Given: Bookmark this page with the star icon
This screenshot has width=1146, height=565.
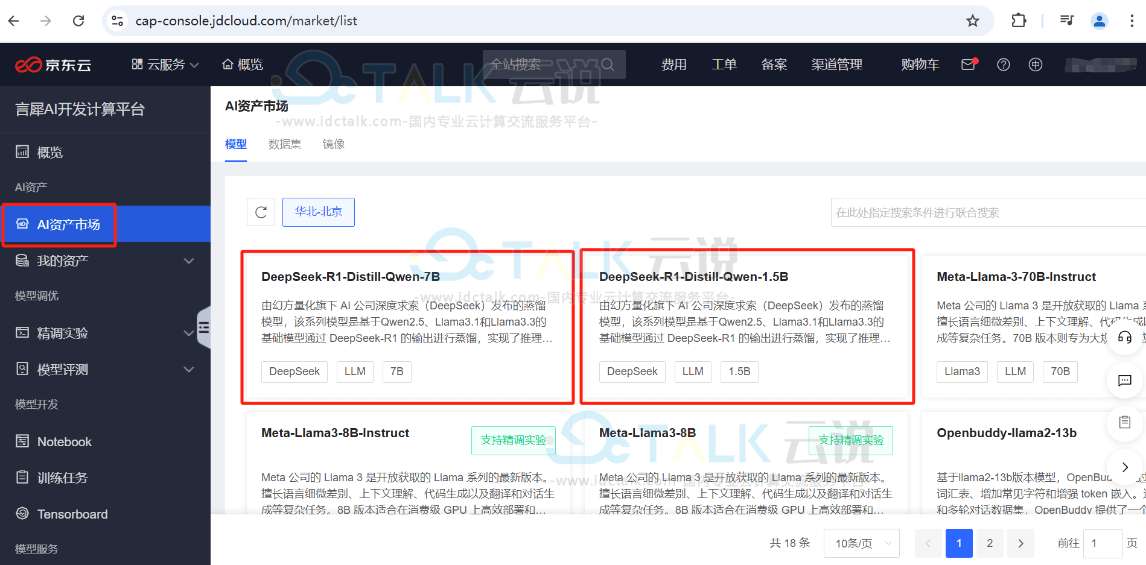Looking at the screenshot, I should pos(973,21).
